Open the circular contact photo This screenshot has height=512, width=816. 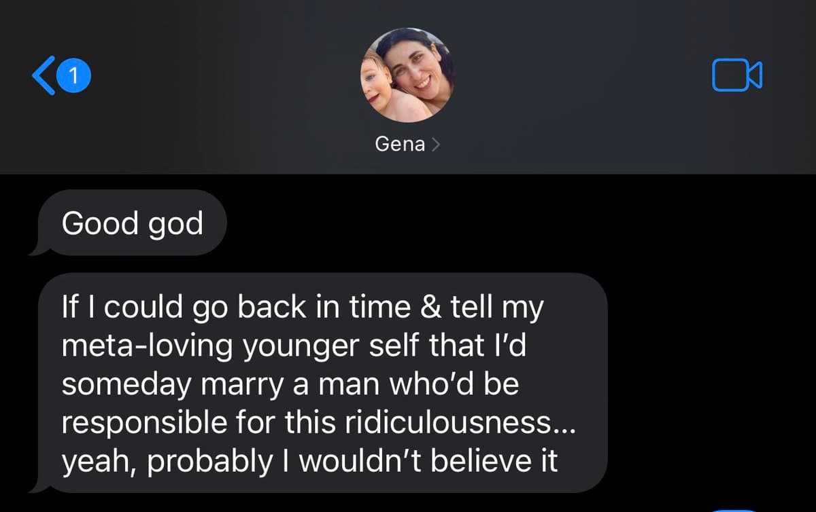[407, 75]
